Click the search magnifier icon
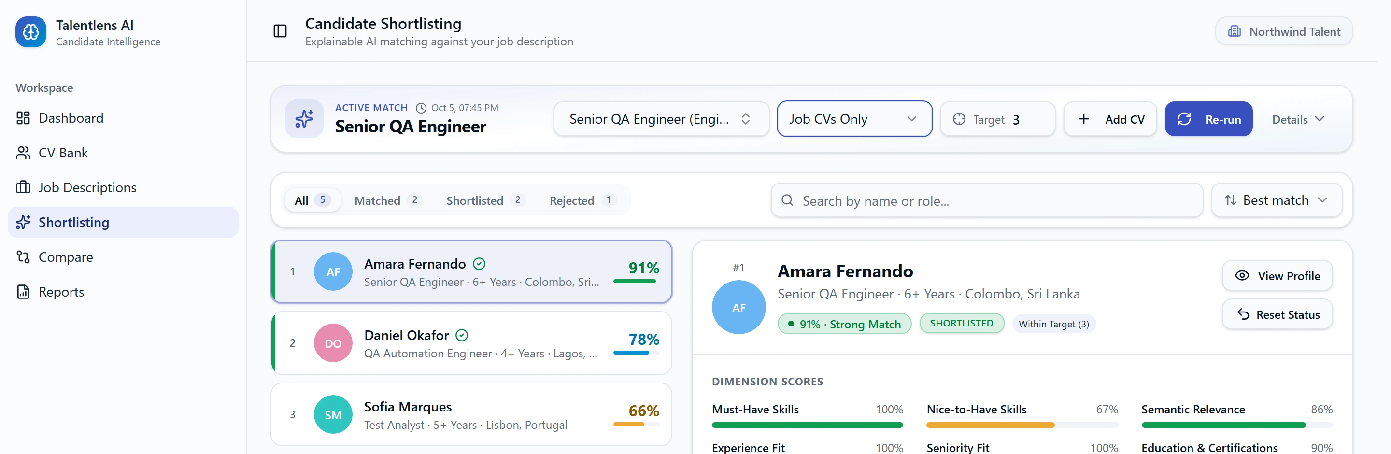Viewport: 1391px width, 454px height. click(787, 200)
